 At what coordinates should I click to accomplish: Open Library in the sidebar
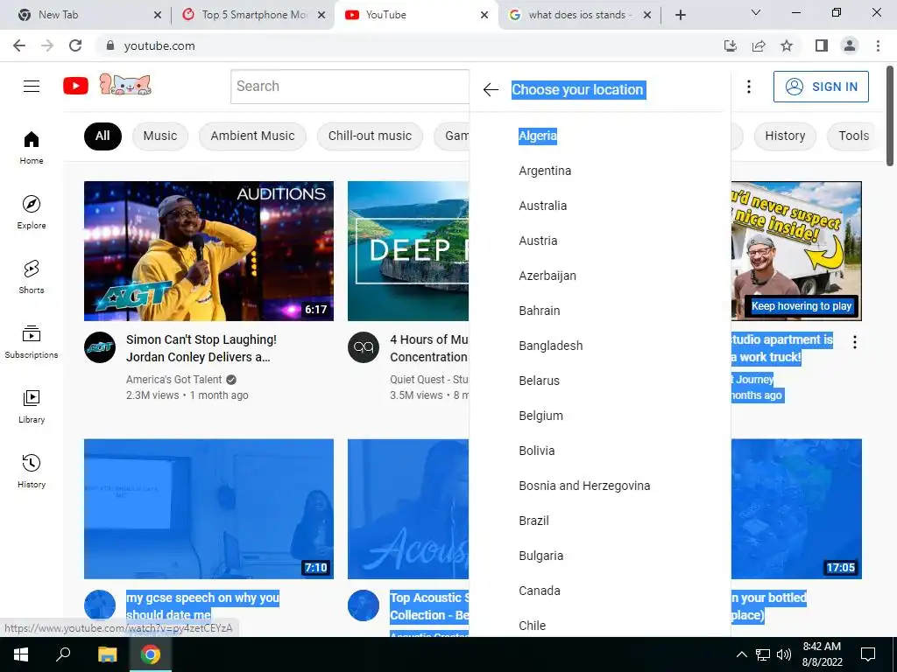pyautogui.click(x=32, y=406)
